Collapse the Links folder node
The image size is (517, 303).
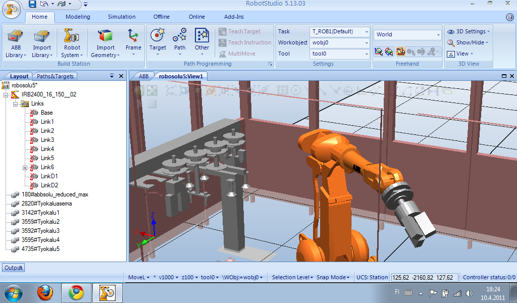pyautogui.click(x=15, y=104)
